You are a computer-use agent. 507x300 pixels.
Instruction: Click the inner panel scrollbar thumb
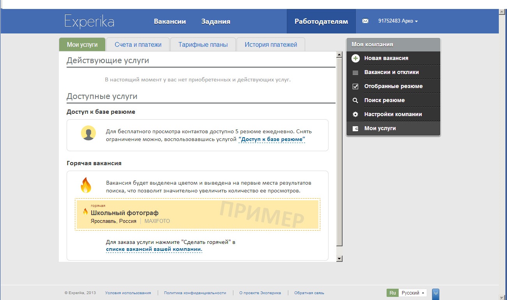coord(339,152)
